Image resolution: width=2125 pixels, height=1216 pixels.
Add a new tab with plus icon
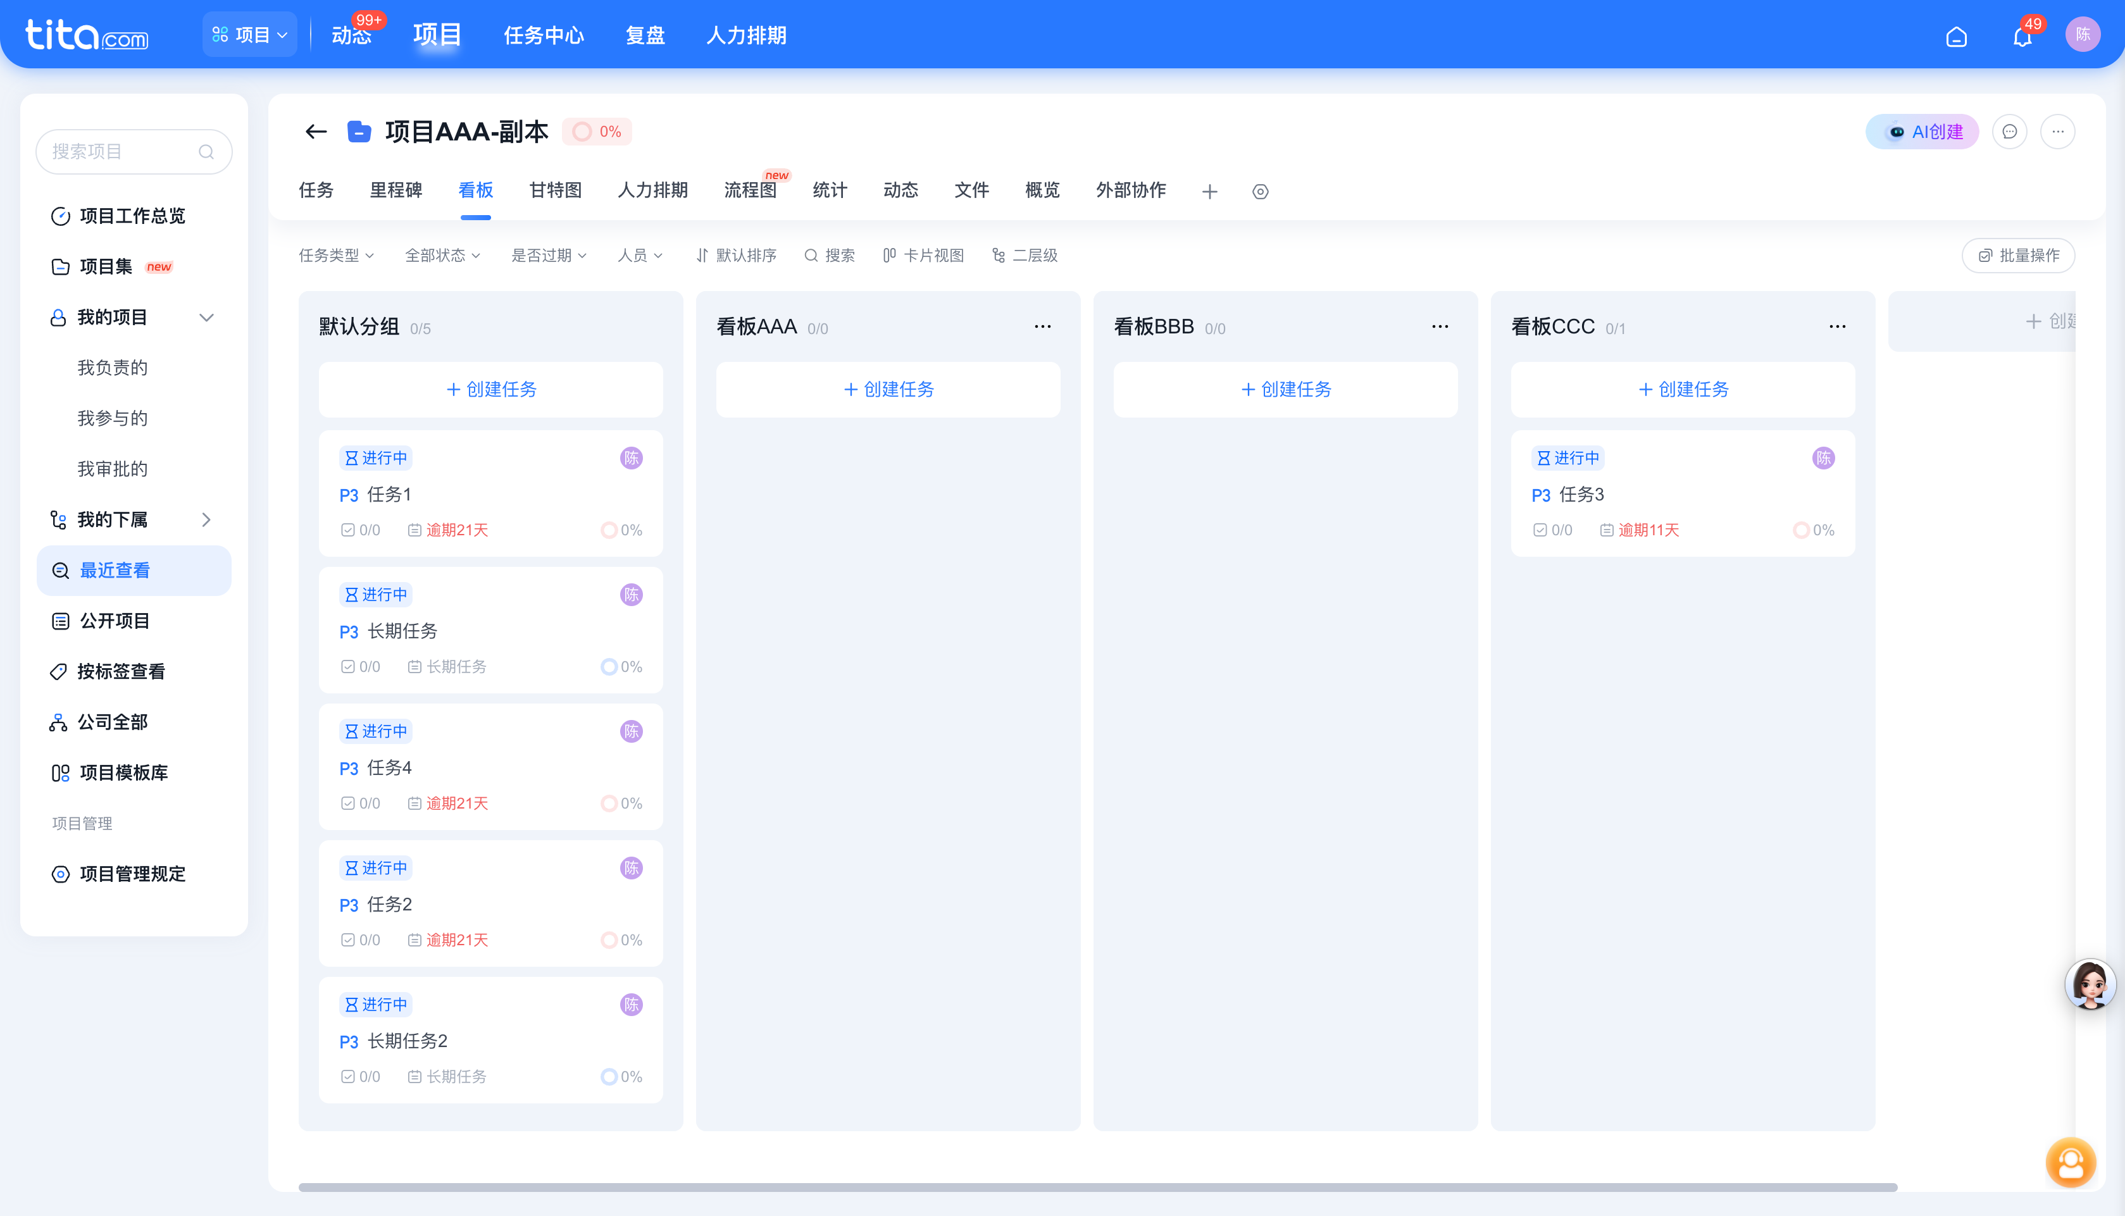point(1209,191)
